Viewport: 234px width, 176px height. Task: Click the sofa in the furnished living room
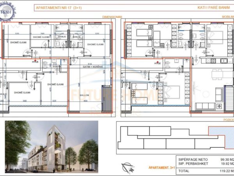(x=206, y=106)
